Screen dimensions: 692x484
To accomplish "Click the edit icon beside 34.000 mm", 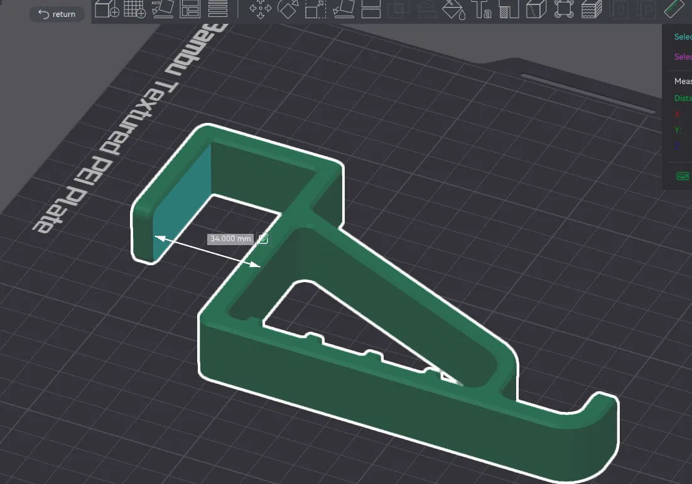I will pos(263,239).
